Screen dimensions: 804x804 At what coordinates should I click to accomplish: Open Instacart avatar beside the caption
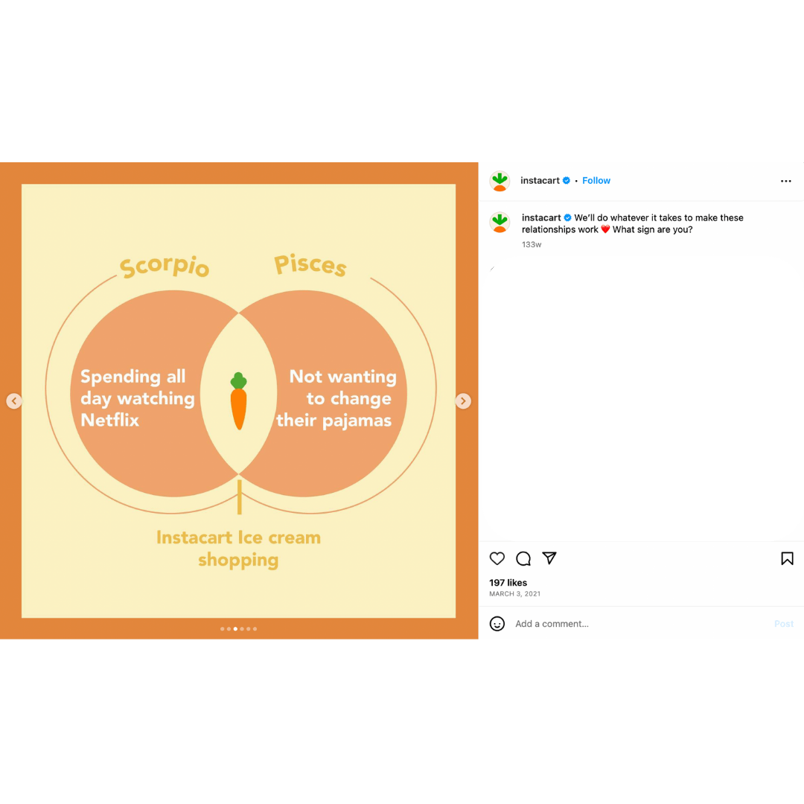tap(500, 223)
